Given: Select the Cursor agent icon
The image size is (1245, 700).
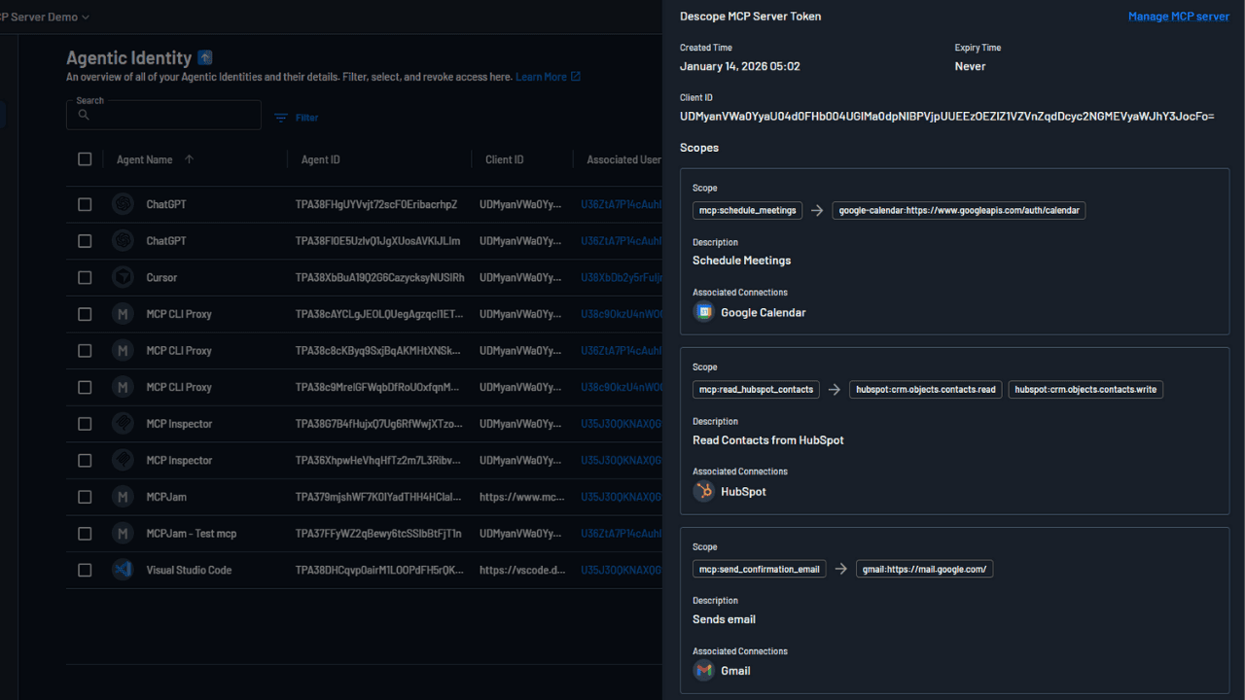Looking at the screenshot, I should pos(123,277).
